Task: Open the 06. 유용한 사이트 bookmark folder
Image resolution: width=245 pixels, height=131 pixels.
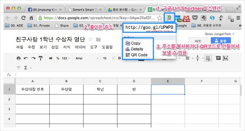Action: pos(206,25)
